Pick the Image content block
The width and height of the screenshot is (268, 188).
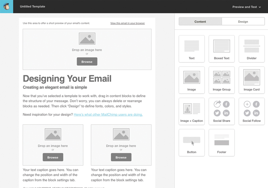192,80
